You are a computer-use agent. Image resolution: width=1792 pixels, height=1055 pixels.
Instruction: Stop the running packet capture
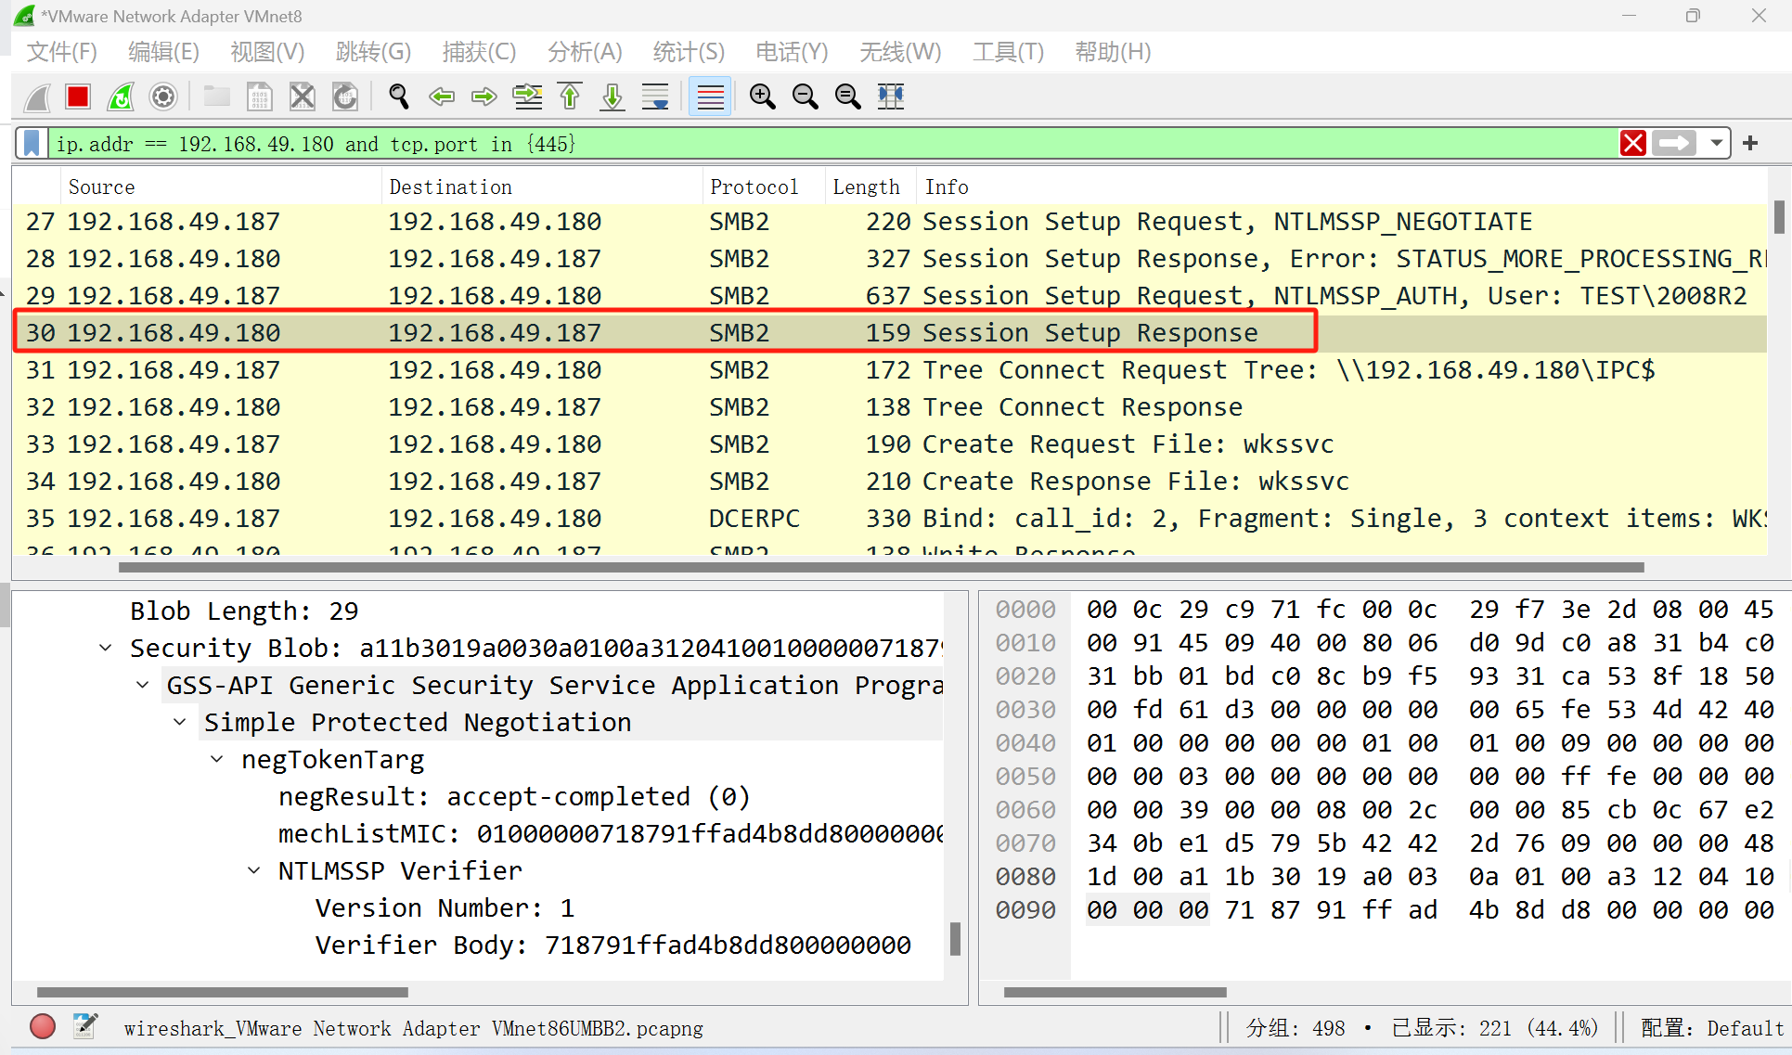click(78, 96)
